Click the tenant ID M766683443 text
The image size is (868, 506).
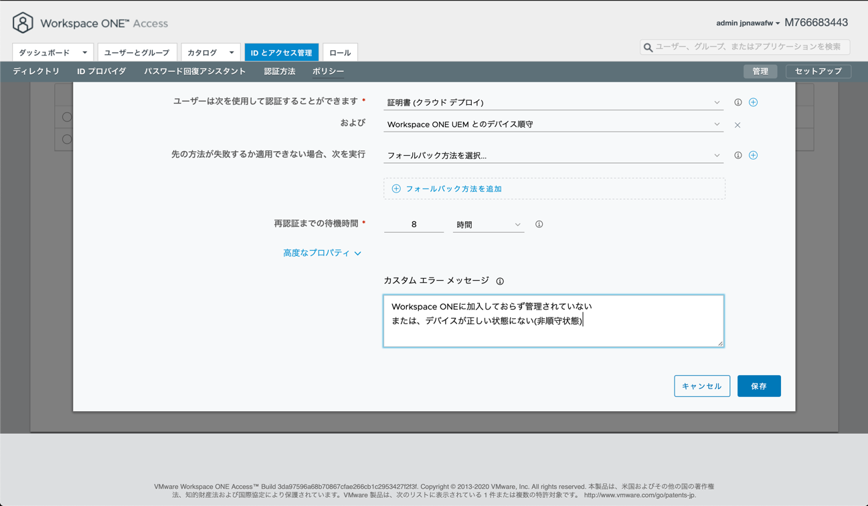[x=816, y=23]
